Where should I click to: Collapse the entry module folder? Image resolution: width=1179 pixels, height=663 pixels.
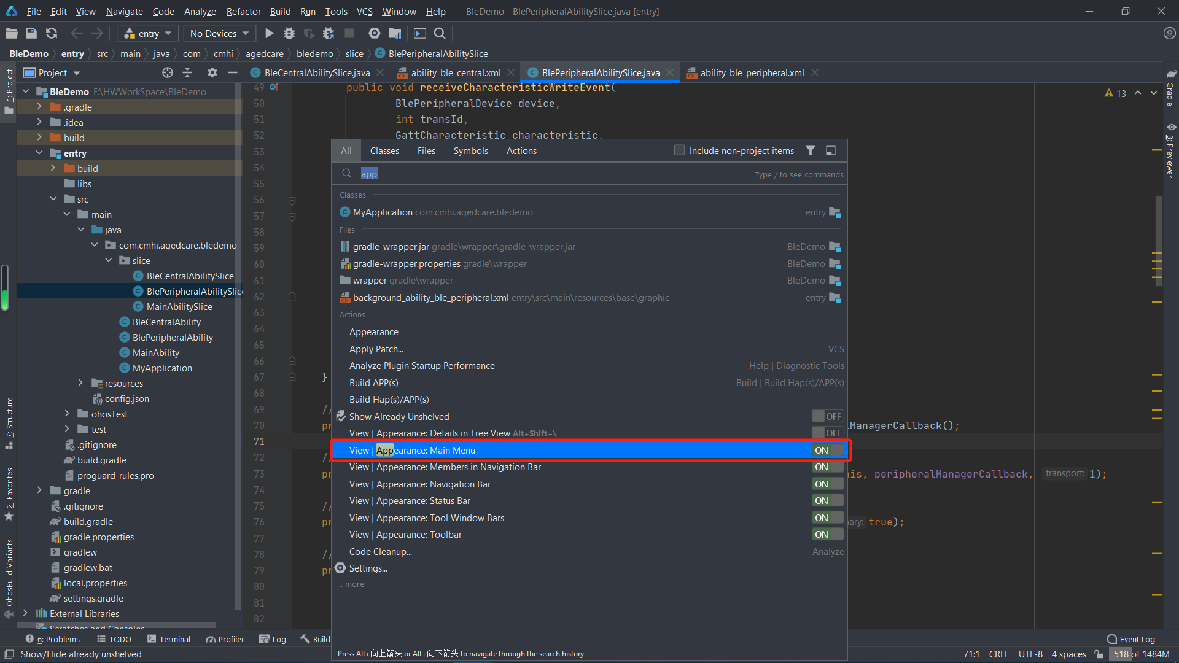39,153
